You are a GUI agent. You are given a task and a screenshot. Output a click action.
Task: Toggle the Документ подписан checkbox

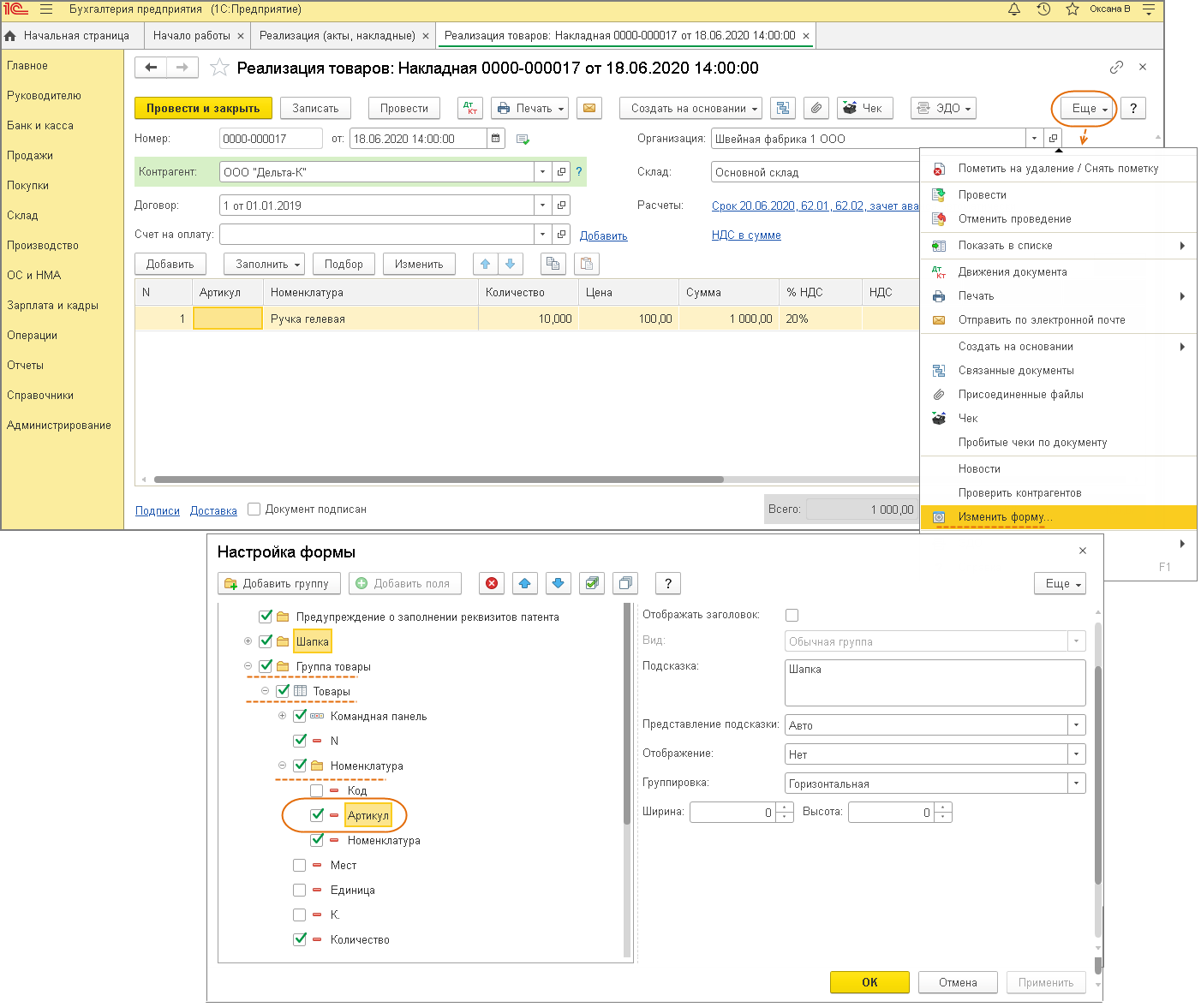[x=254, y=509]
